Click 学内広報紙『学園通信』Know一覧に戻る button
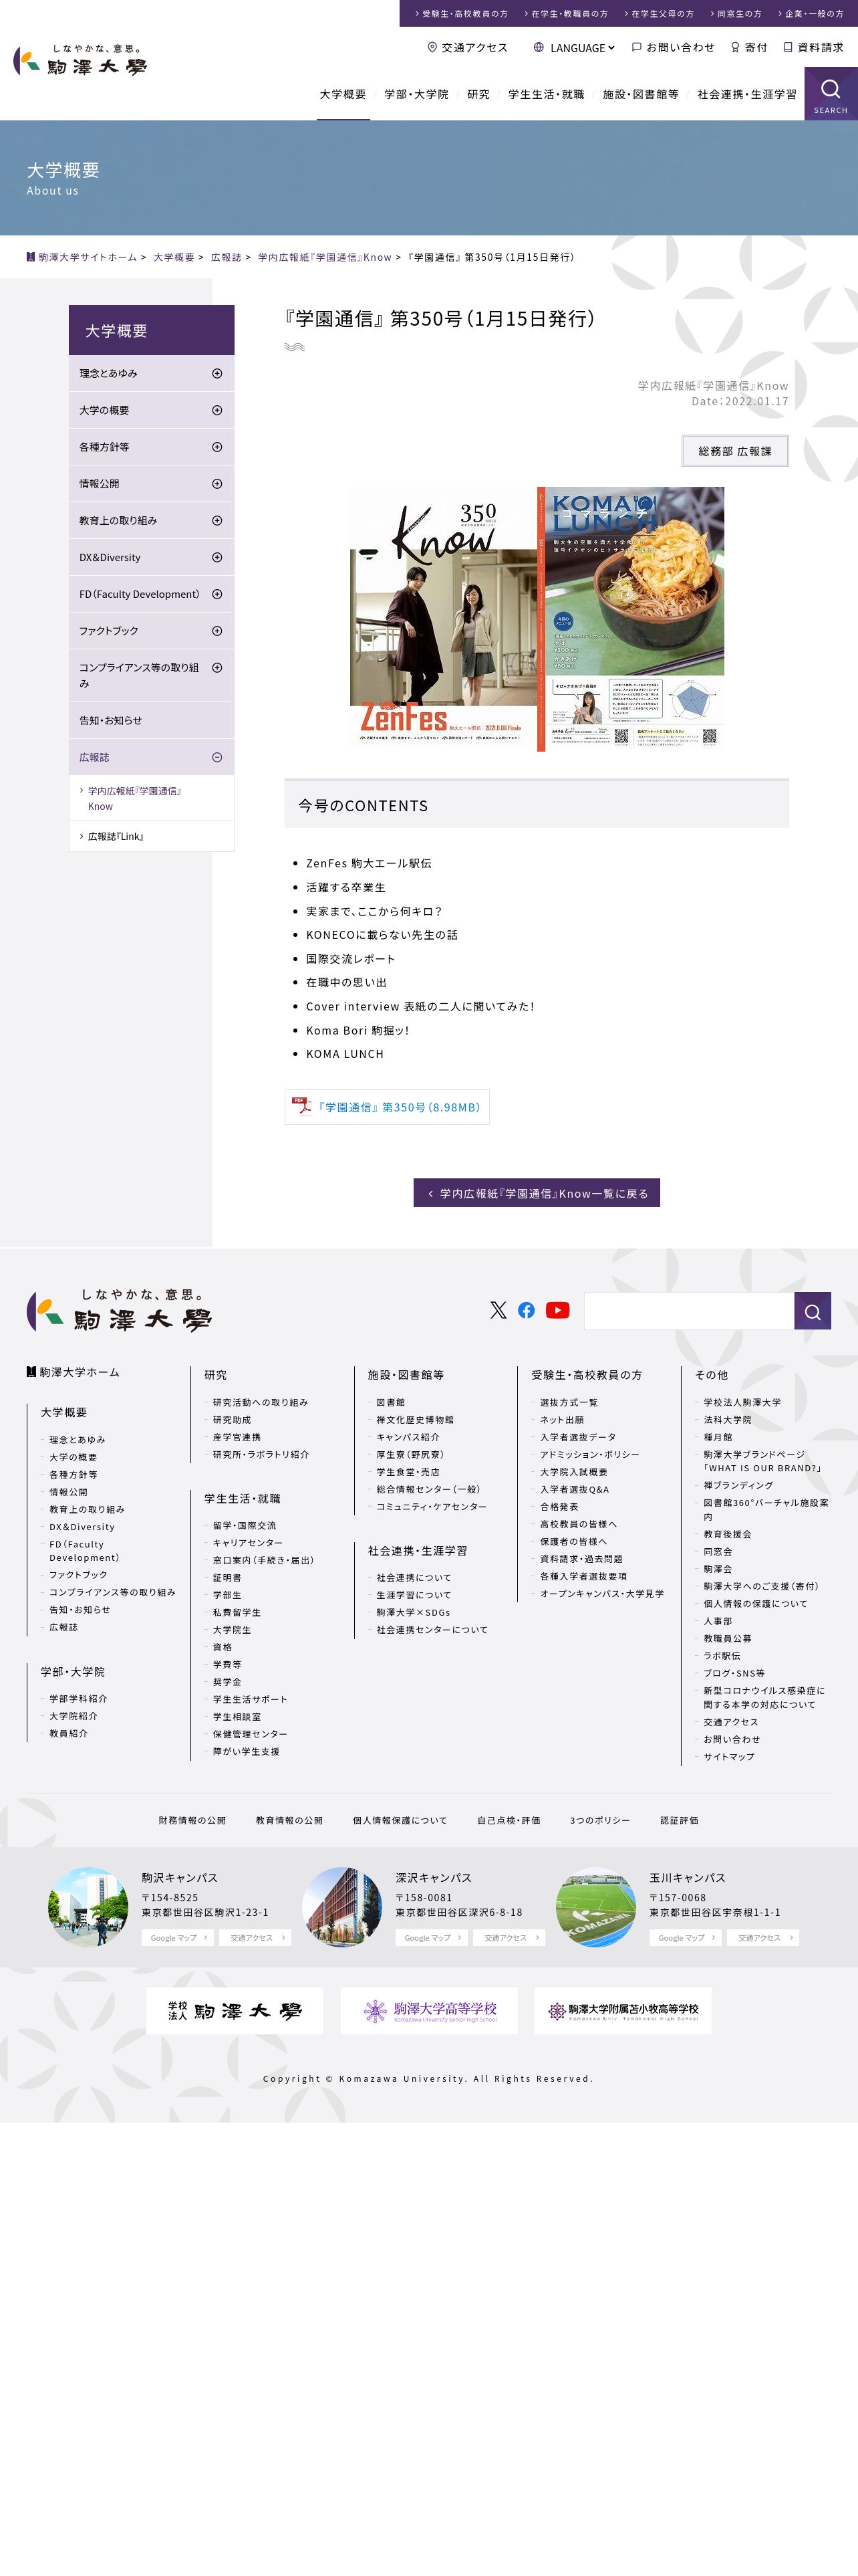This screenshot has height=2576, width=858. pos(537,1193)
